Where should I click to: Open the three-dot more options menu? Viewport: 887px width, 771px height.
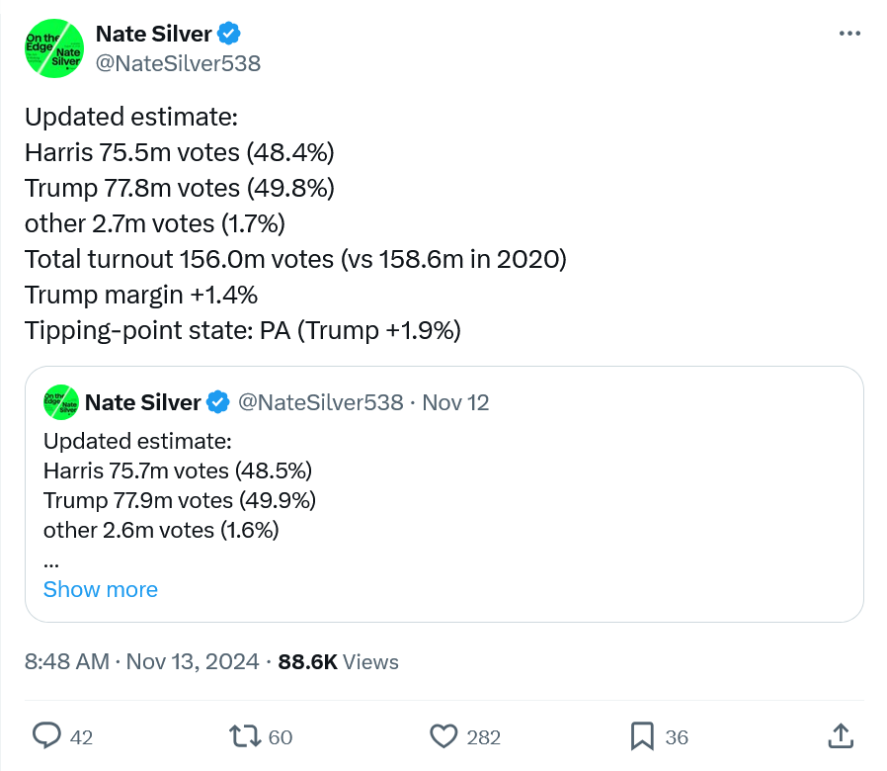pyautogui.click(x=849, y=34)
